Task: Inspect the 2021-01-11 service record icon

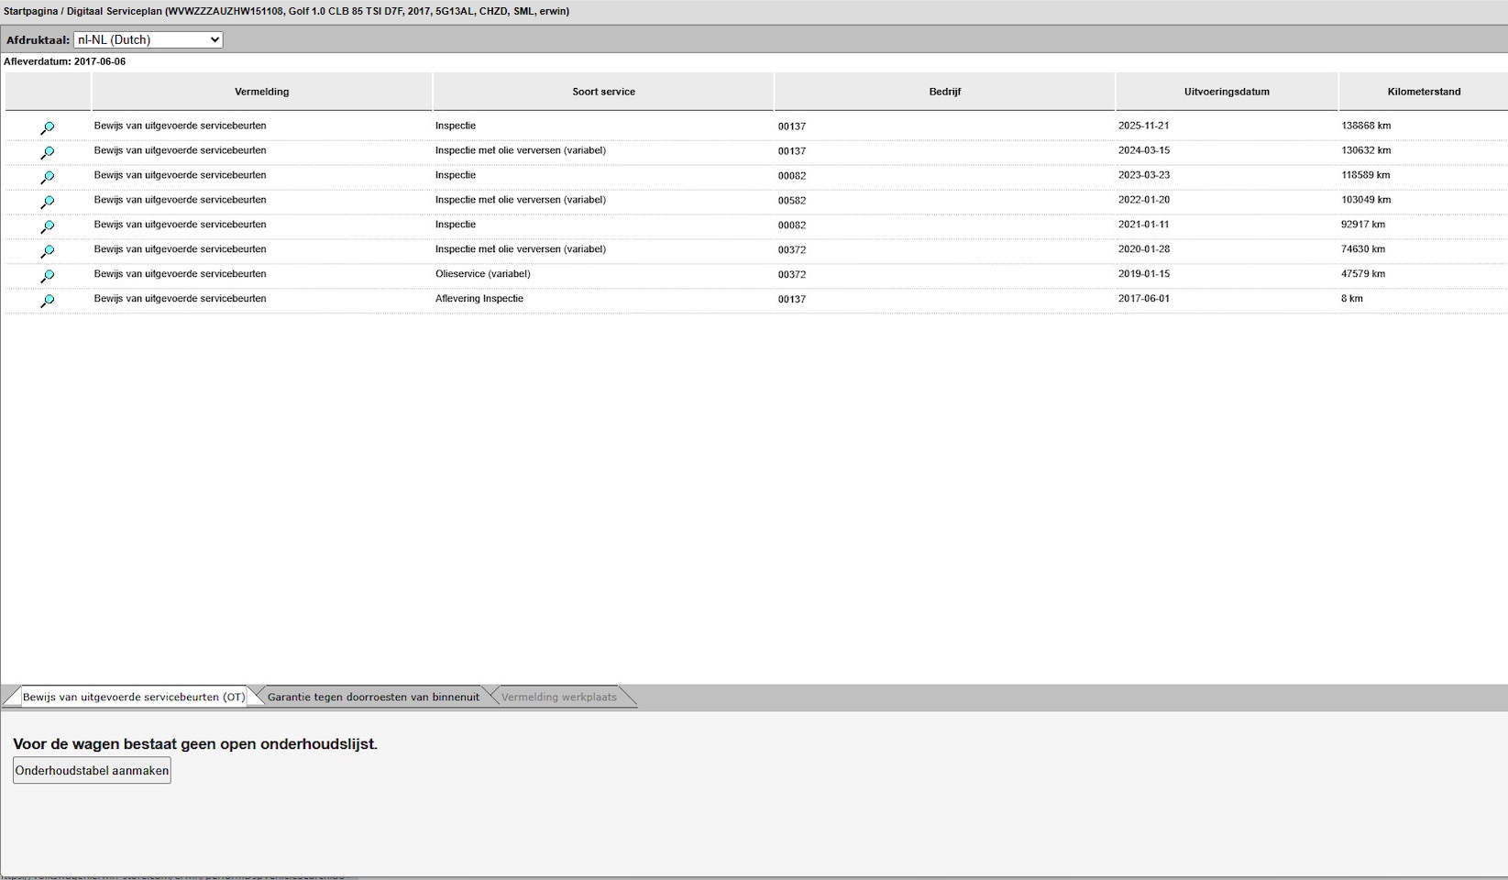Action: click(48, 226)
